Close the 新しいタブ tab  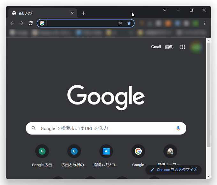pos(72,13)
